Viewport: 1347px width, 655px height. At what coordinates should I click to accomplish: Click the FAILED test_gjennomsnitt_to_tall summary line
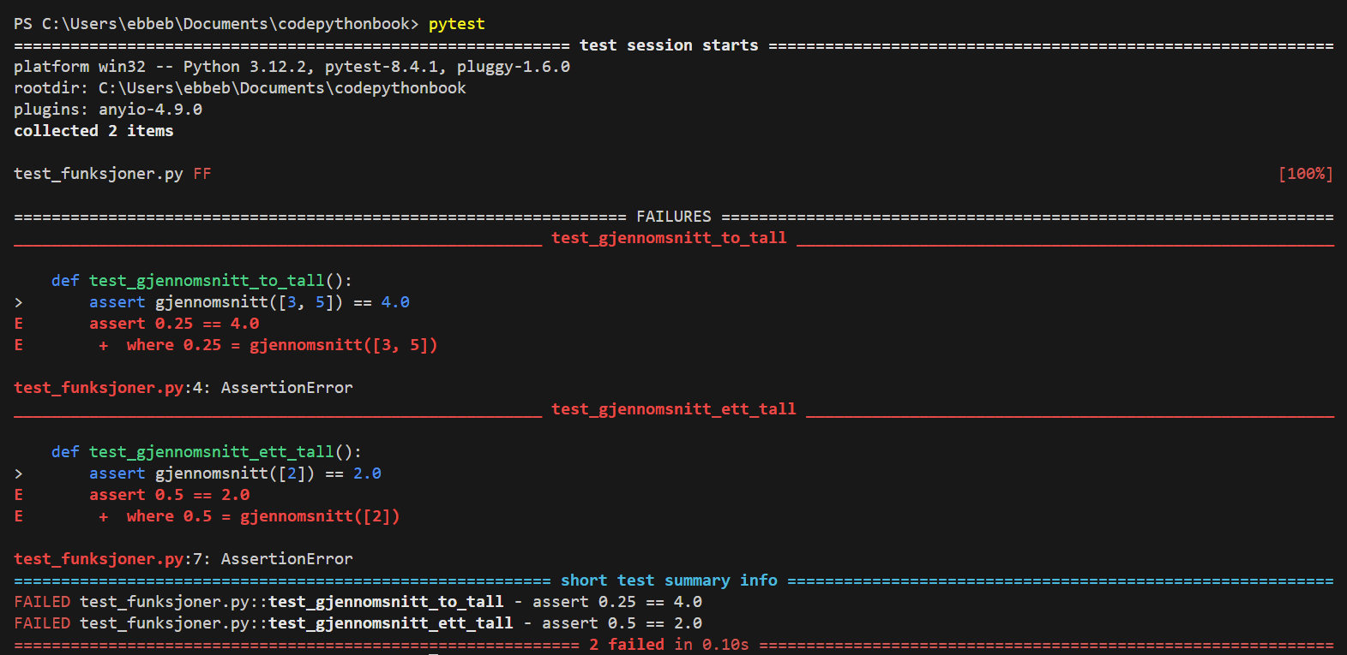click(x=358, y=602)
